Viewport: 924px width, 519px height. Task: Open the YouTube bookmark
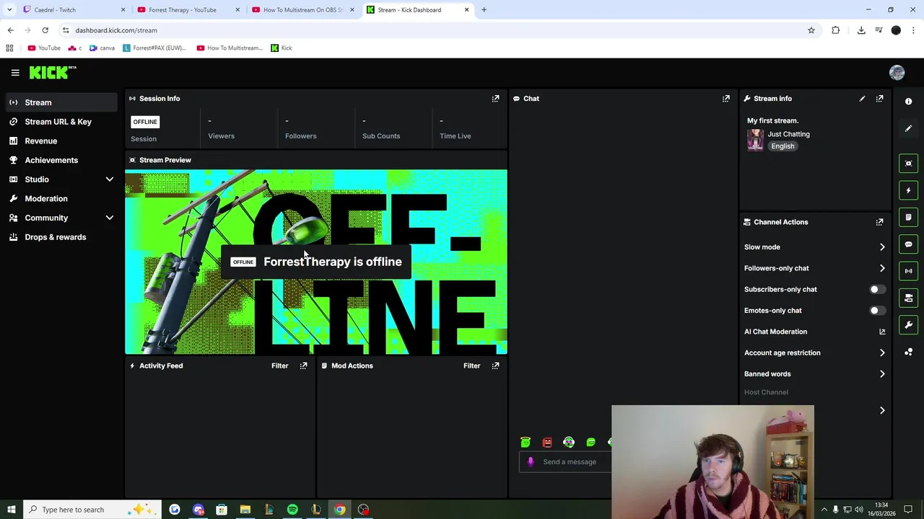point(44,48)
